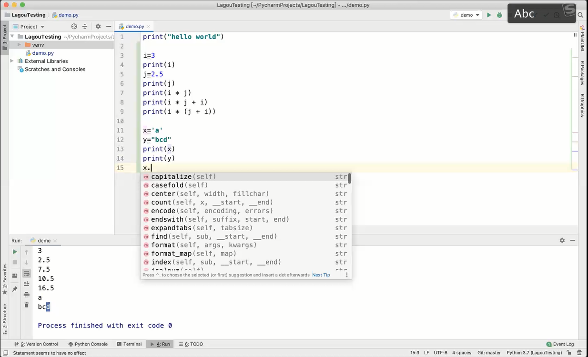Choose find suggestion from completion list
Image resolution: width=588 pixels, height=357 pixels.
[245, 237]
